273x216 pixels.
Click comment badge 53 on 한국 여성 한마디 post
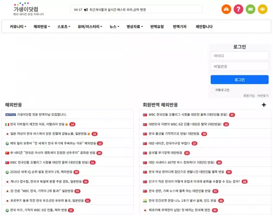[x=229, y=172]
